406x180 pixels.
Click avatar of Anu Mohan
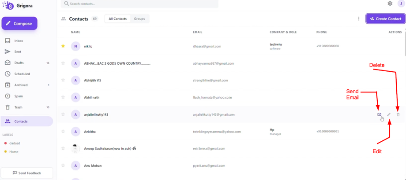tap(75, 165)
